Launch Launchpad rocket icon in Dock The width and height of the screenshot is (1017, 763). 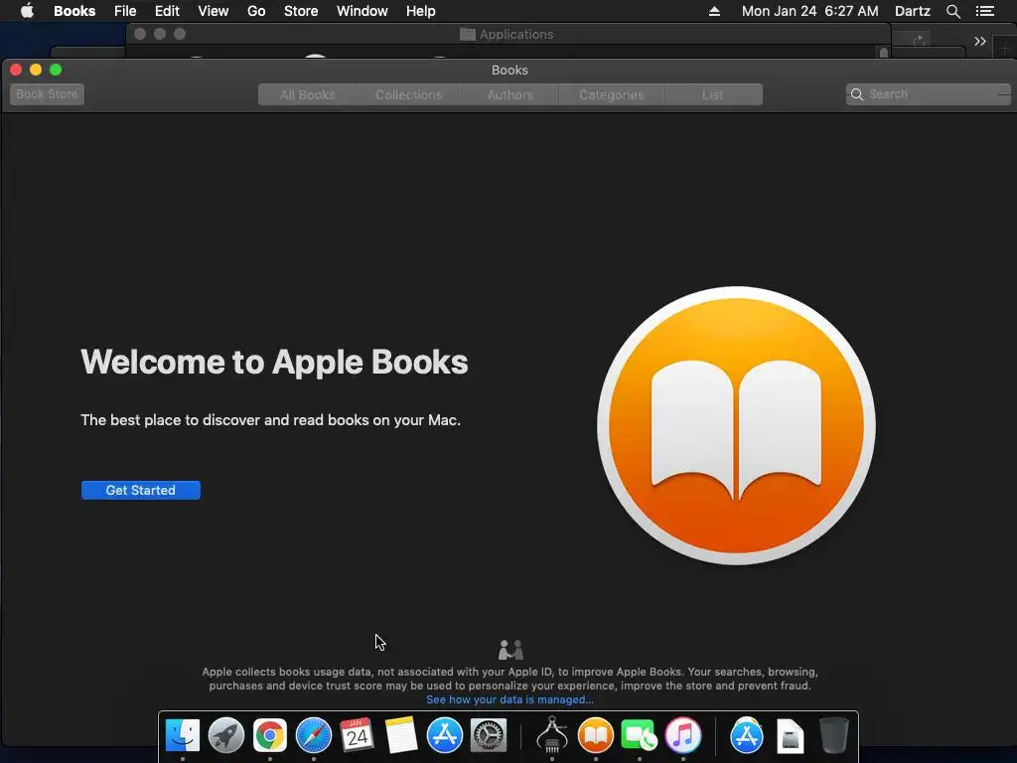point(225,736)
